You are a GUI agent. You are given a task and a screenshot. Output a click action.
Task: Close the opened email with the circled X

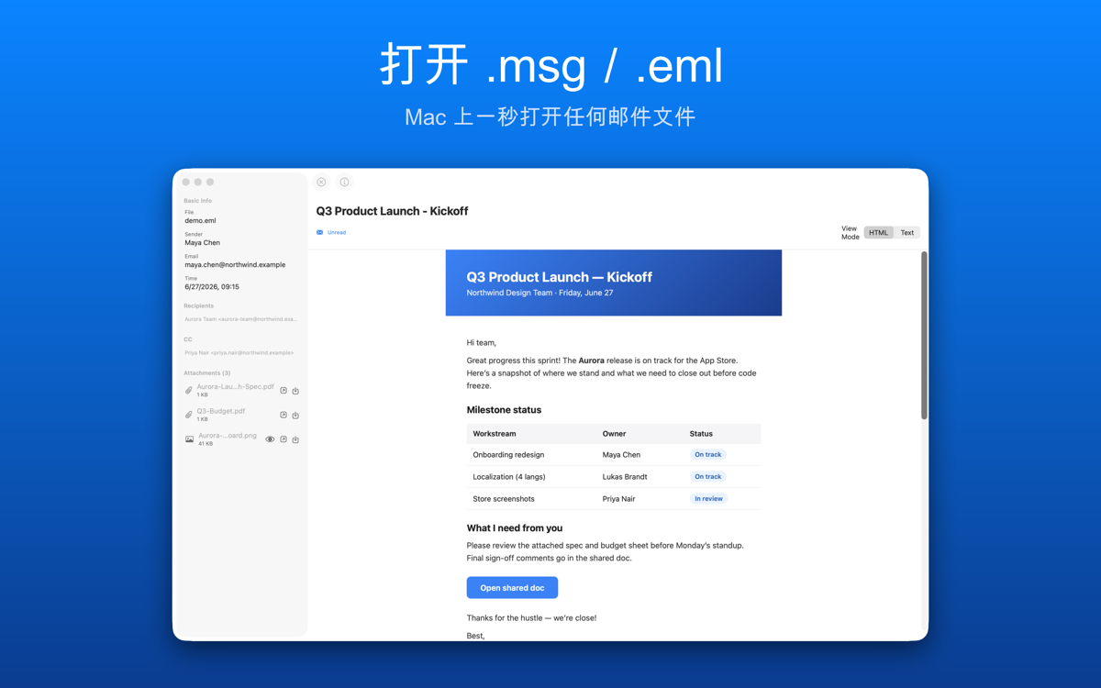click(x=321, y=182)
